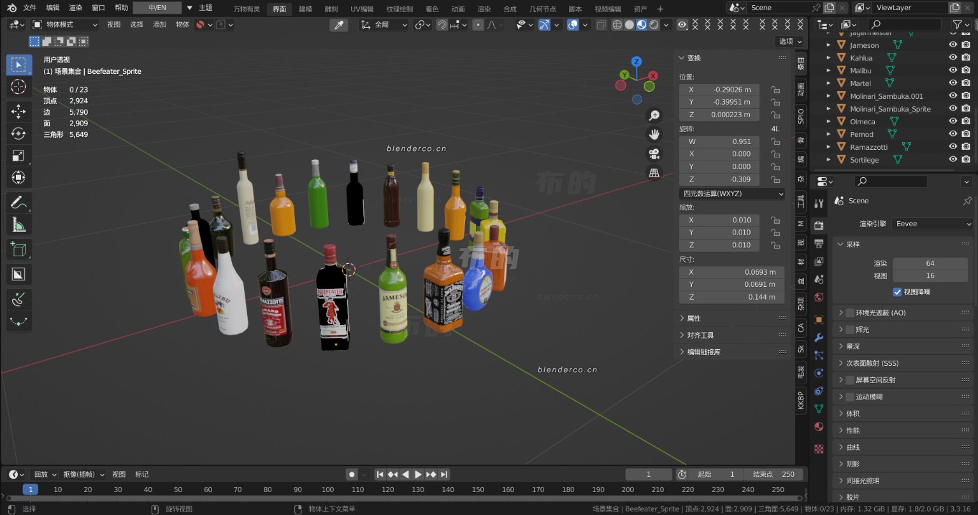Activate the Select Box tool

[x=18, y=65]
